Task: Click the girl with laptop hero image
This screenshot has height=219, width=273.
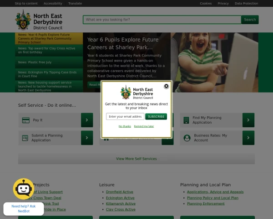Action: pyautogui.click(x=214, y=63)
